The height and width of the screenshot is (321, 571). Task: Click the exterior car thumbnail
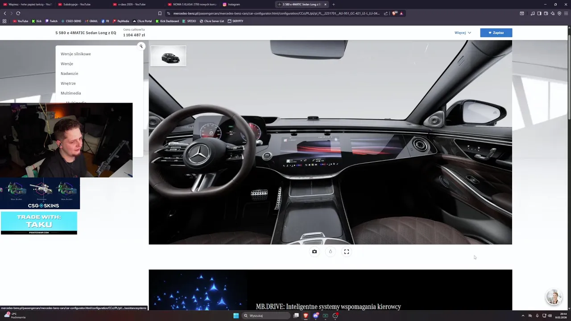coord(168,56)
